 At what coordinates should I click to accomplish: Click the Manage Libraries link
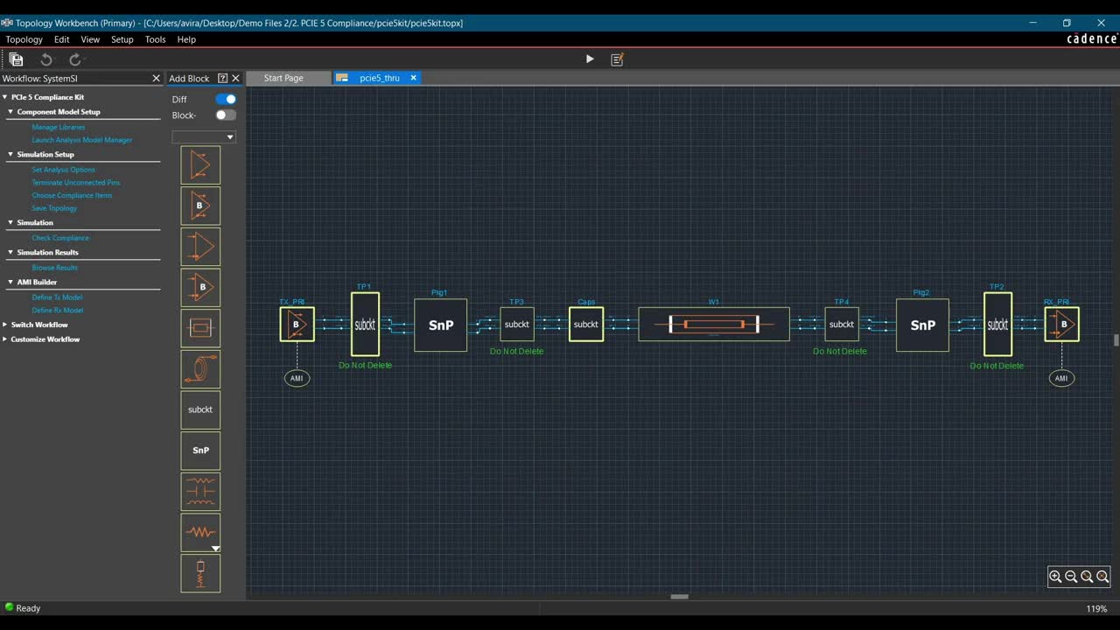[59, 128]
